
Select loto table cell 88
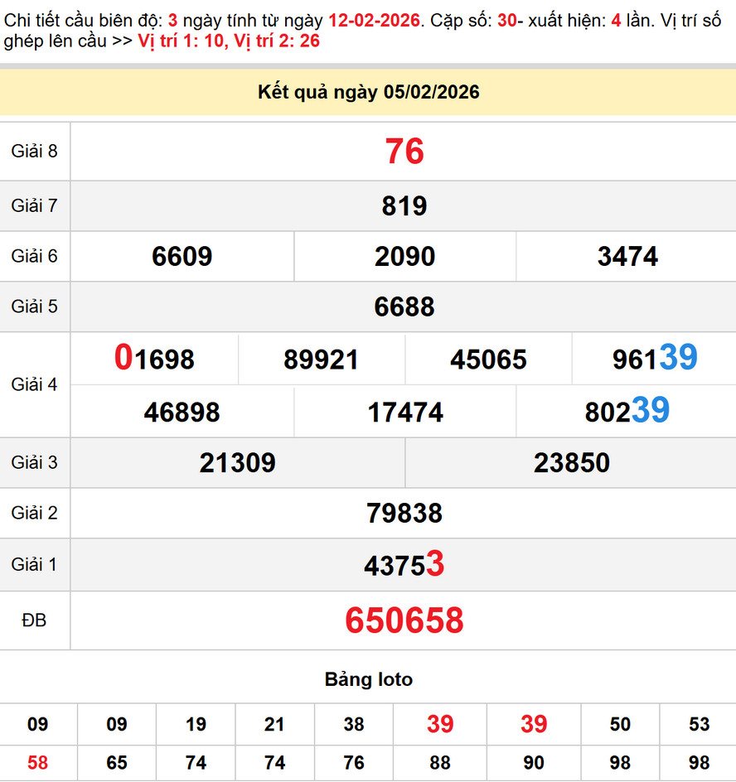click(x=440, y=762)
